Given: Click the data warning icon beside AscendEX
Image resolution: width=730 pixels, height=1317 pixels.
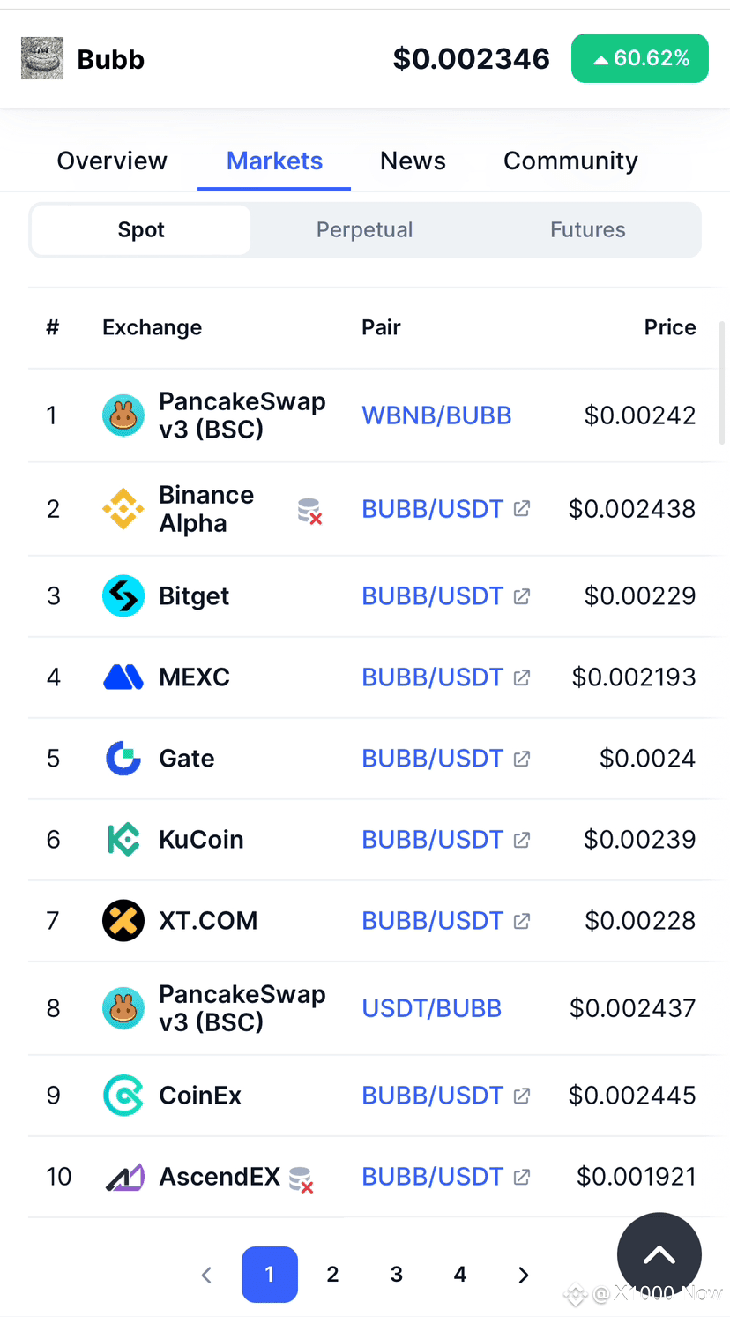Looking at the screenshot, I should [302, 1179].
